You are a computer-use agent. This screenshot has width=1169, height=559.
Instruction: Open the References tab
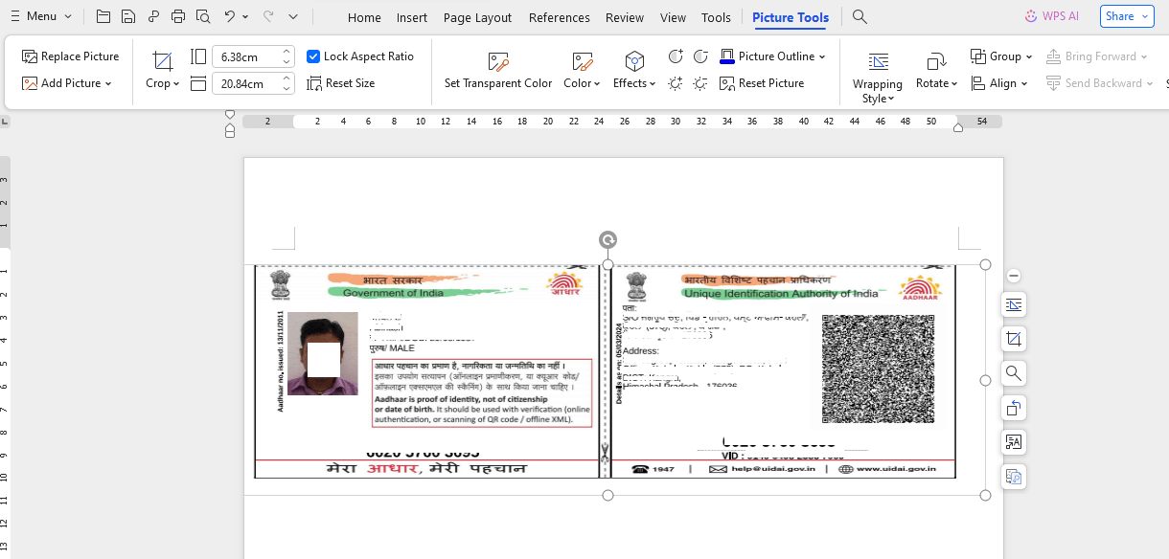[560, 17]
